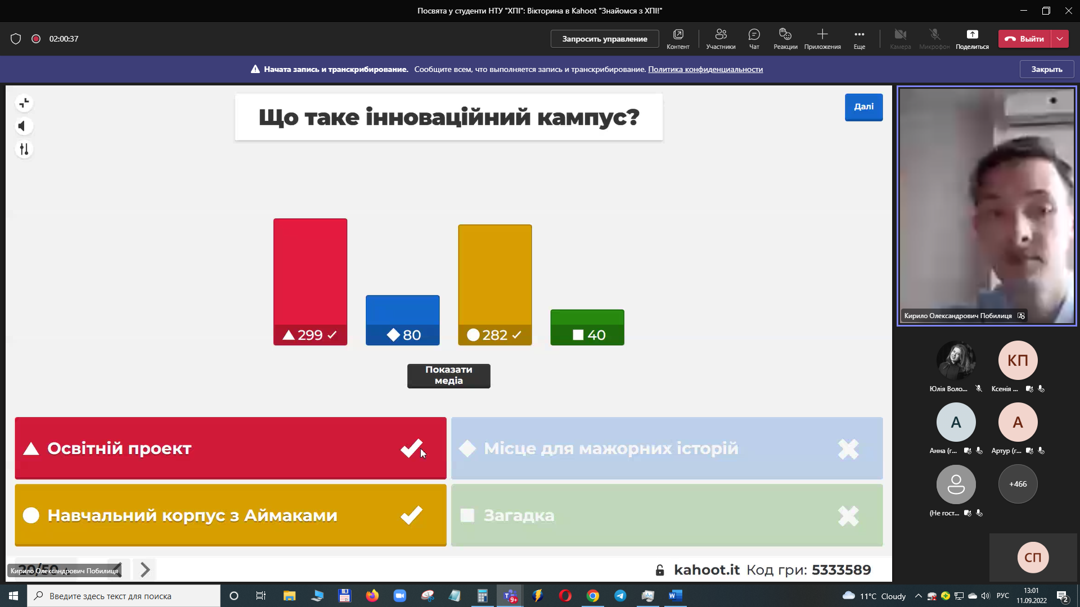Click the next slide chevron arrow
The width and height of the screenshot is (1080, 607).
(145, 570)
